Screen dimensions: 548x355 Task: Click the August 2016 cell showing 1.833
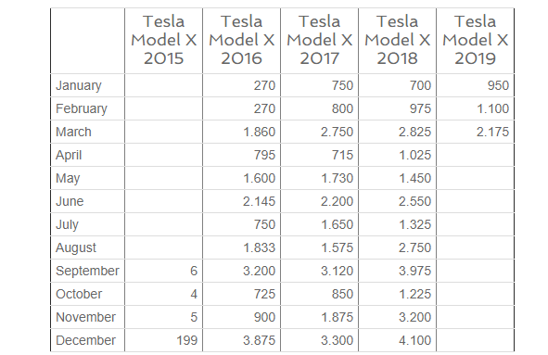pos(241,247)
